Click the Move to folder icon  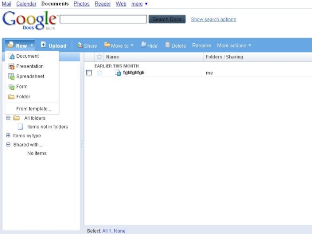tap(107, 44)
